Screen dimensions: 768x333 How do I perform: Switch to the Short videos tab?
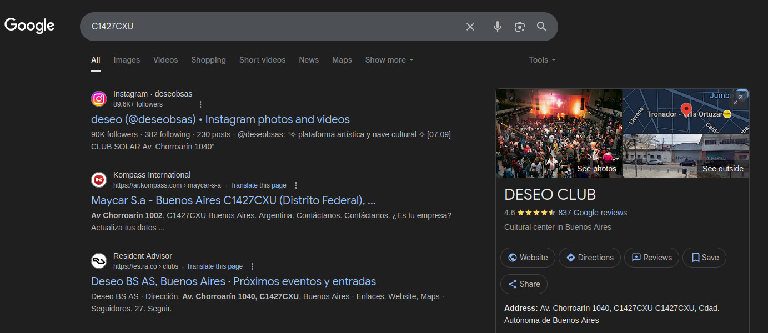262,60
